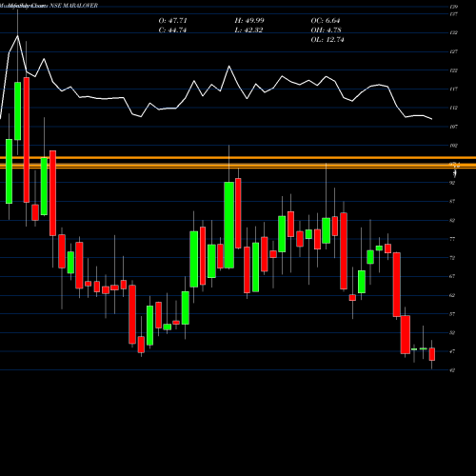This screenshot has height=476, width=476.
Task: Click the 72 price axis label
Action: tap(453, 258)
